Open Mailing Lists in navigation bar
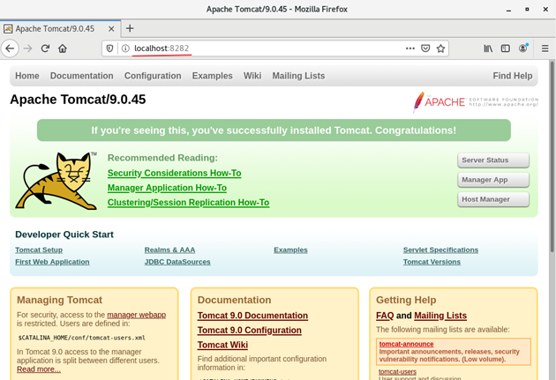Viewport: 556px width, 380px height. (x=298, y=76)
